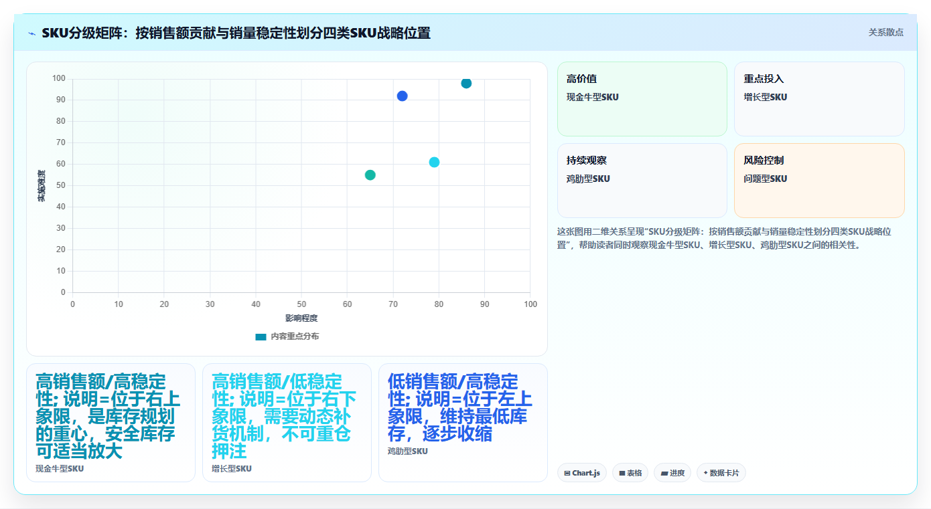Click the 关系散点 label in header
Image resolution: width=931 pixels, height=509 pixels.
pyautogui.click(x=885, y=32)
